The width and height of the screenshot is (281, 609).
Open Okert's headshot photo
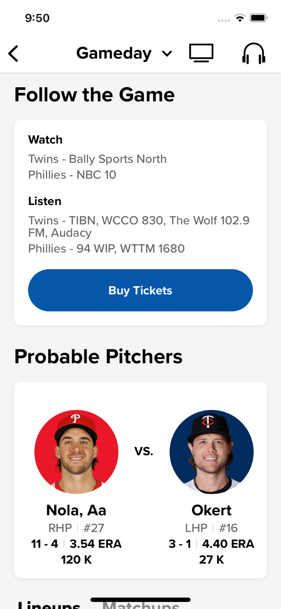(211, 452)
